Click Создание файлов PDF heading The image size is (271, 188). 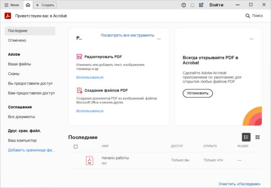(x=106, y=90)
